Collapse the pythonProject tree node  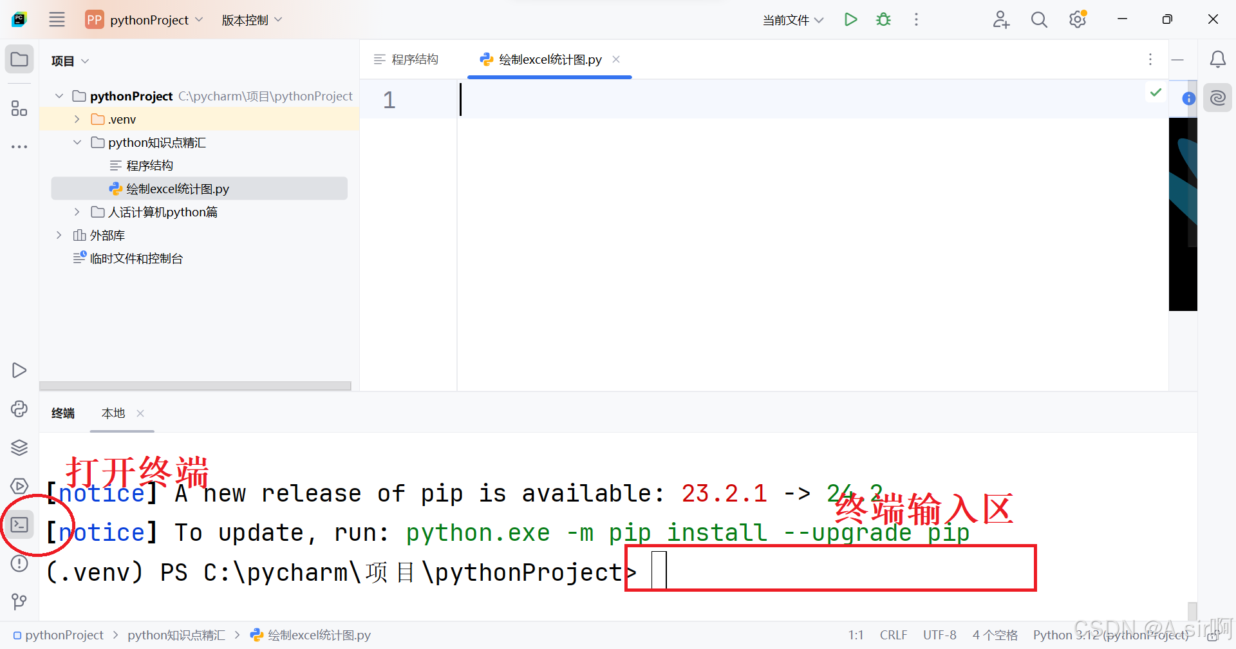[x=59, y=95]
